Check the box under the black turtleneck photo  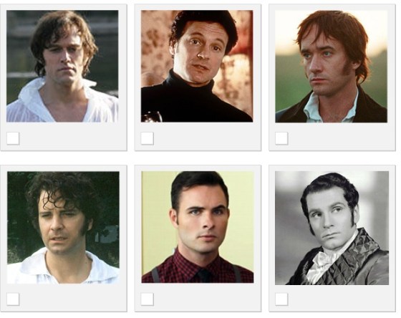(147, 138)
